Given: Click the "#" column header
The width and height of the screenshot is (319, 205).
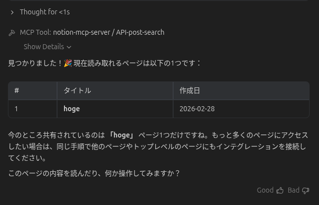Looking at the screenshot, I should tap(17, 90).
